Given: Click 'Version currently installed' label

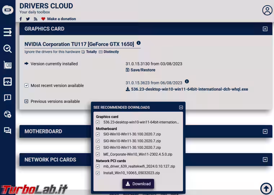Looking at the screenshot, I should point(54,64).
